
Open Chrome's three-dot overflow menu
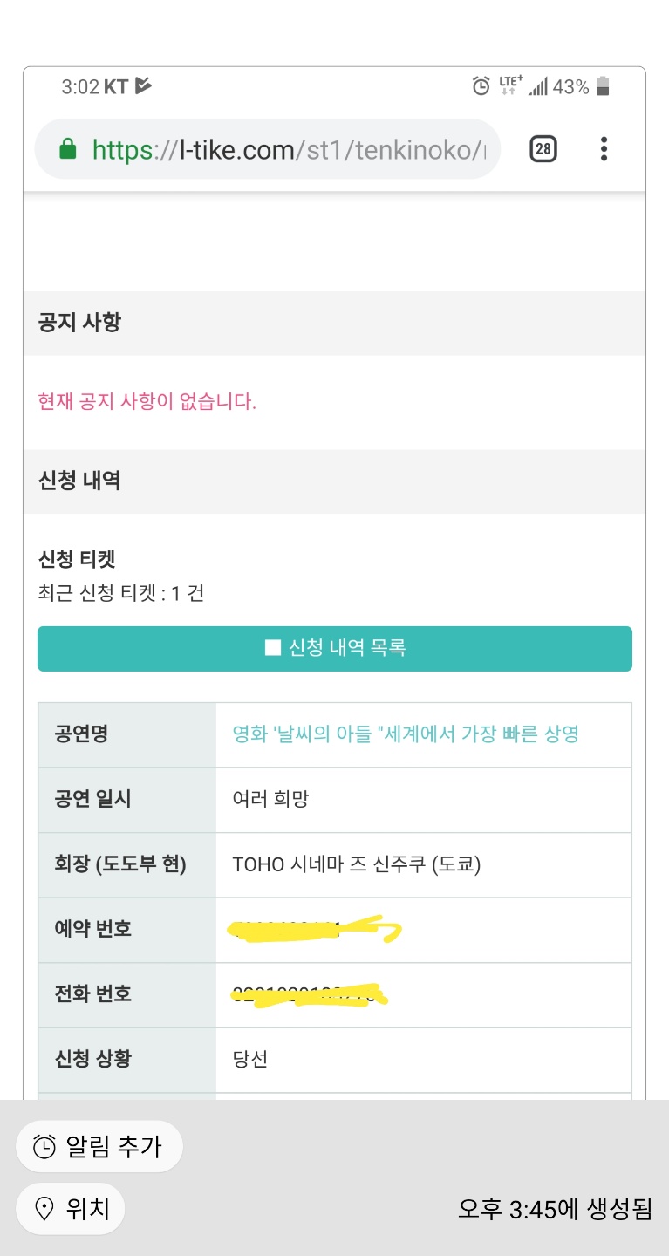604,148
